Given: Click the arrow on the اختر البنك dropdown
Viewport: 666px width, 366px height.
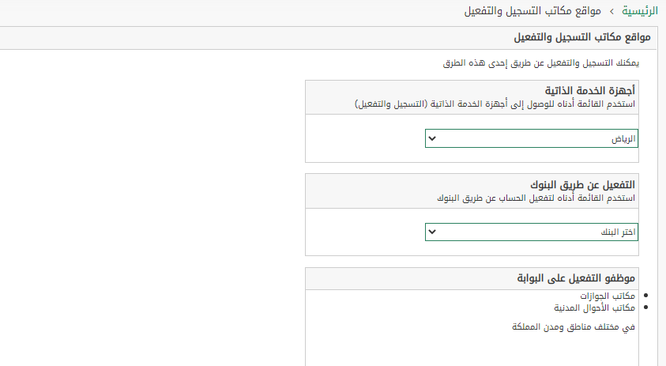Looking at the screenshot, I should 432,232.
